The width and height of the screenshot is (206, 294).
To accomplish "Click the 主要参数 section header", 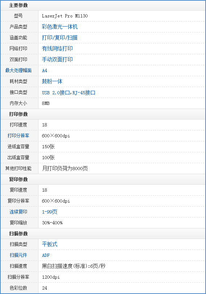I will coord(18,5).
